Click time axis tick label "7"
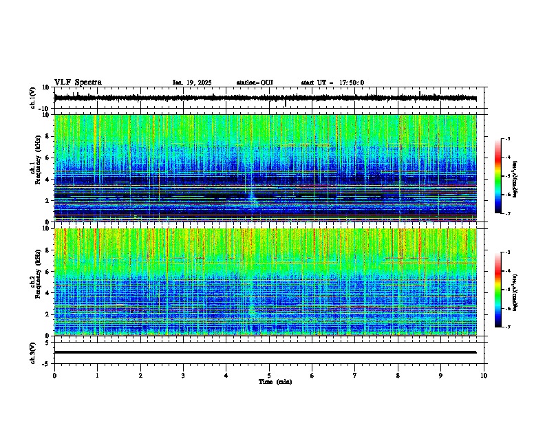The image size is (545, 421). [355, 376]
